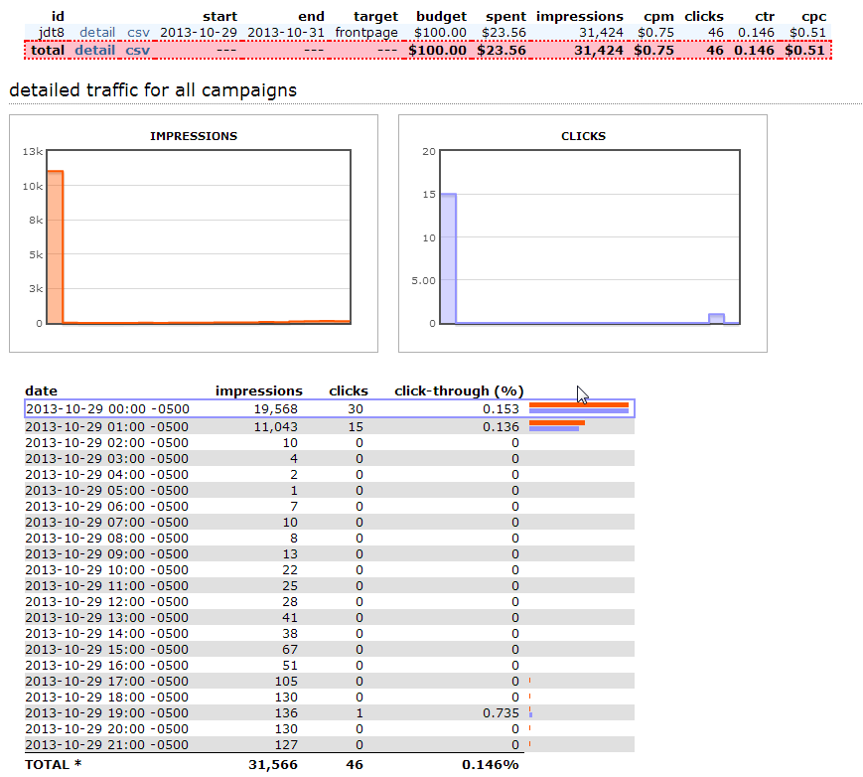Select the 2013-10-29 01:00 date cell
The height and width of the screenshot is (777, 863).
coord(106,425)
